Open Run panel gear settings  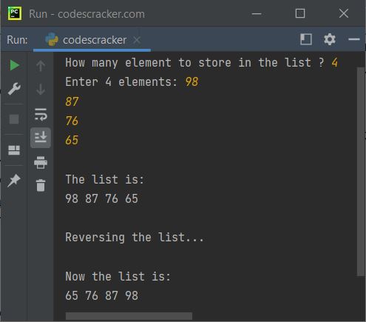coord(330,39)
